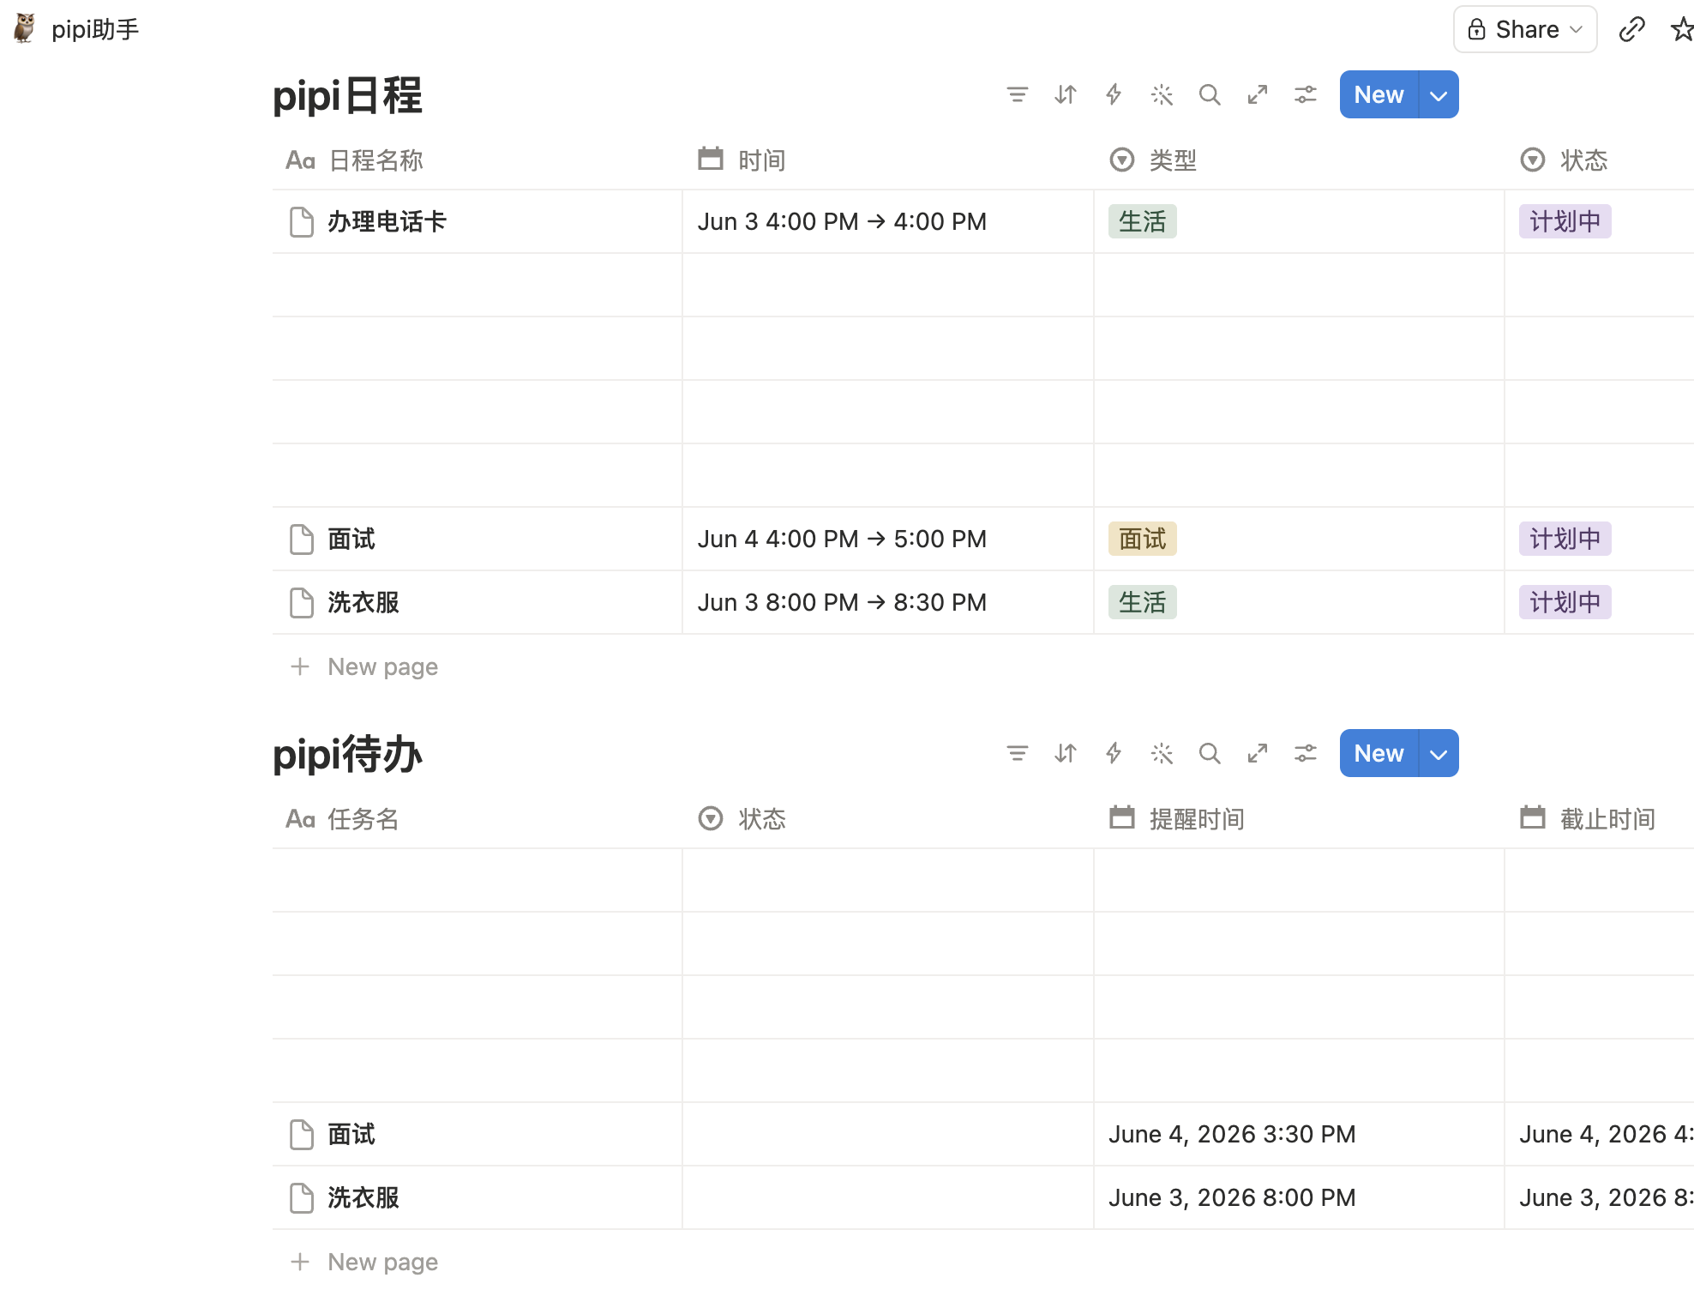Search within the pipi日程 database
This screenshot has height=1290, width=1694.
pos(1210,94)
